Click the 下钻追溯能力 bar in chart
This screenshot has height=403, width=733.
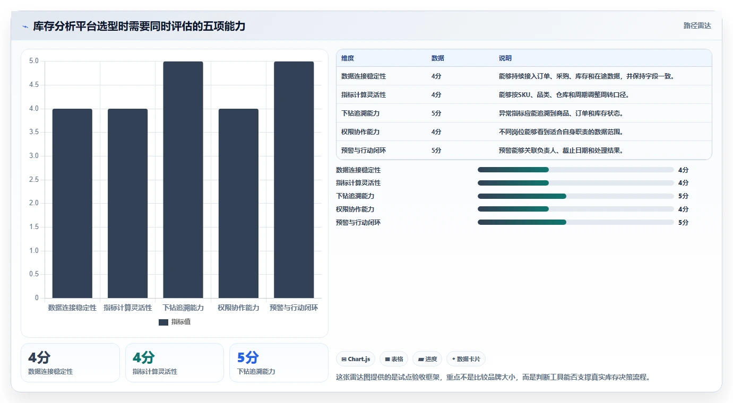point(183,180)
